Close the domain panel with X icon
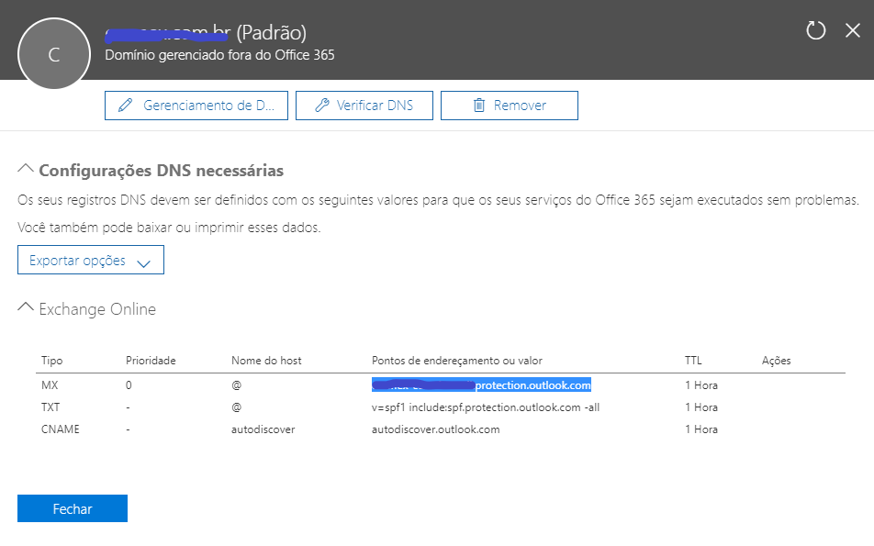The height and width of the screenshot is (546, 874). [x=852, y=30]
